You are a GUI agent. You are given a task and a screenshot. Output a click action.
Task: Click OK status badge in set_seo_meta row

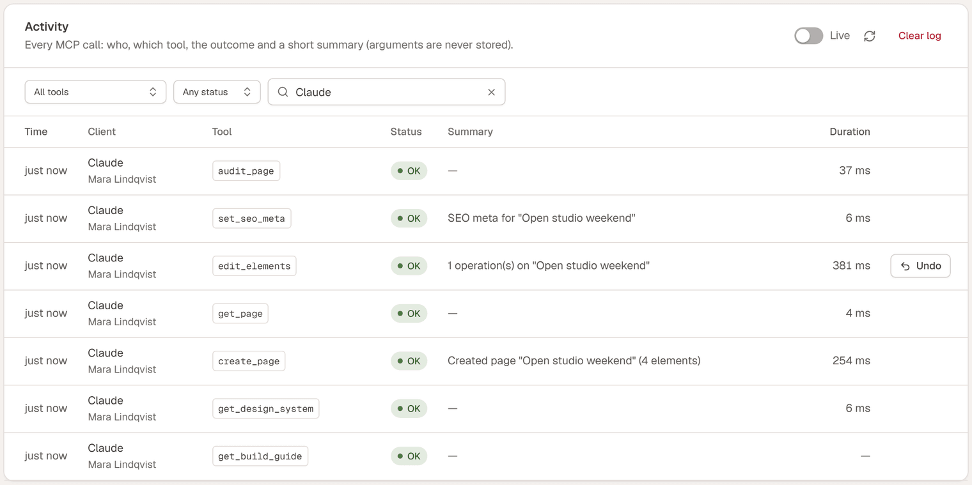[x=409, y=219]
